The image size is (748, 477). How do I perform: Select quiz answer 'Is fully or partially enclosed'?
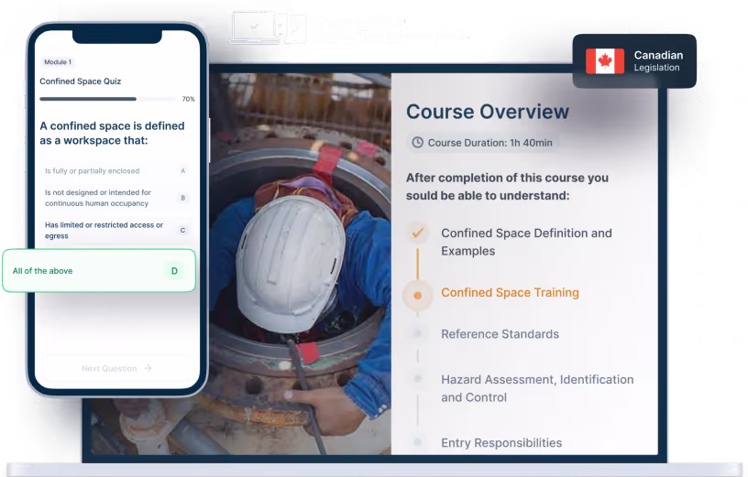click(x=116, y=171)
